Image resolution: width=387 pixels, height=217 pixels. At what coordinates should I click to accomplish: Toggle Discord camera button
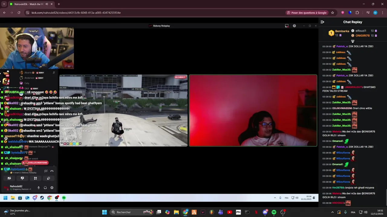[x=9, y=178]
